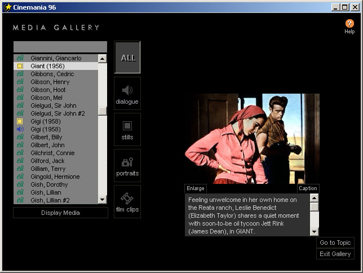
Task: Click portrait icon beside Gibbons, Cedric
Action: [20, 74]
